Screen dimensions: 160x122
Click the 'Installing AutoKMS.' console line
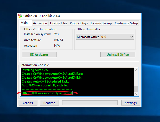[x=35, y=70]
